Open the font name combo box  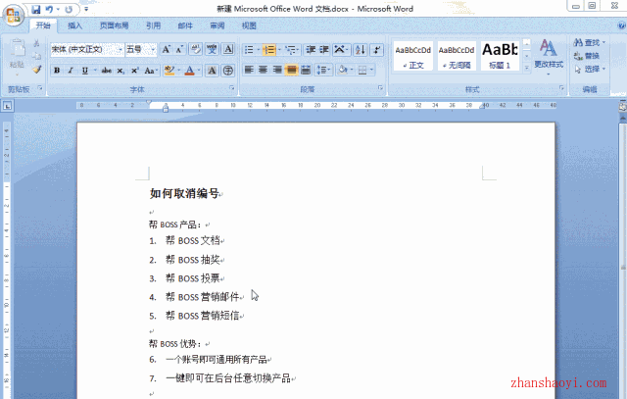coord(87,50)
